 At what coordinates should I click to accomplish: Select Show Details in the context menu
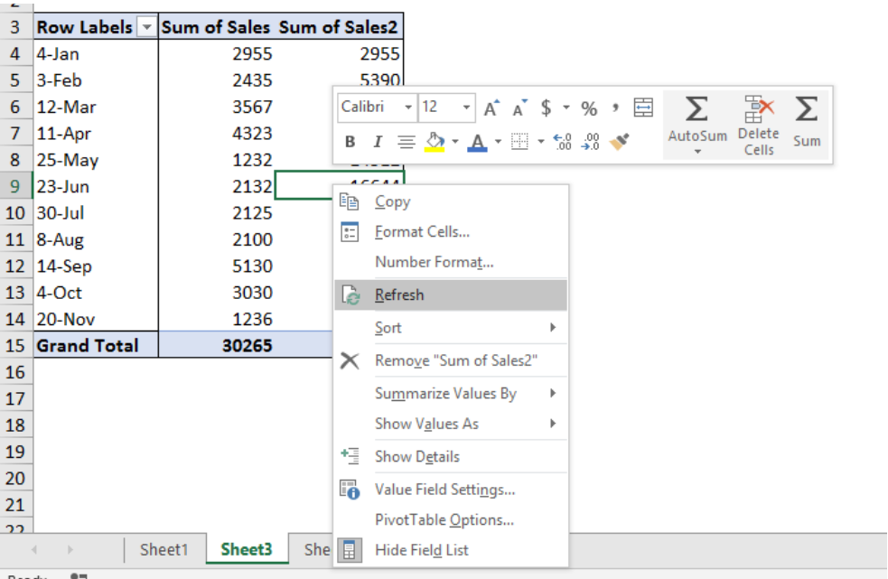click(452, 457)
